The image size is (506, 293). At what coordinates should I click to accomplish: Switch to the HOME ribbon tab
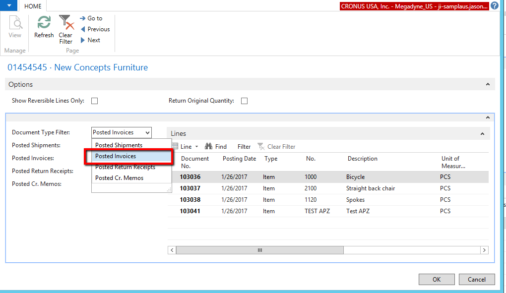(x=33, y=6)
